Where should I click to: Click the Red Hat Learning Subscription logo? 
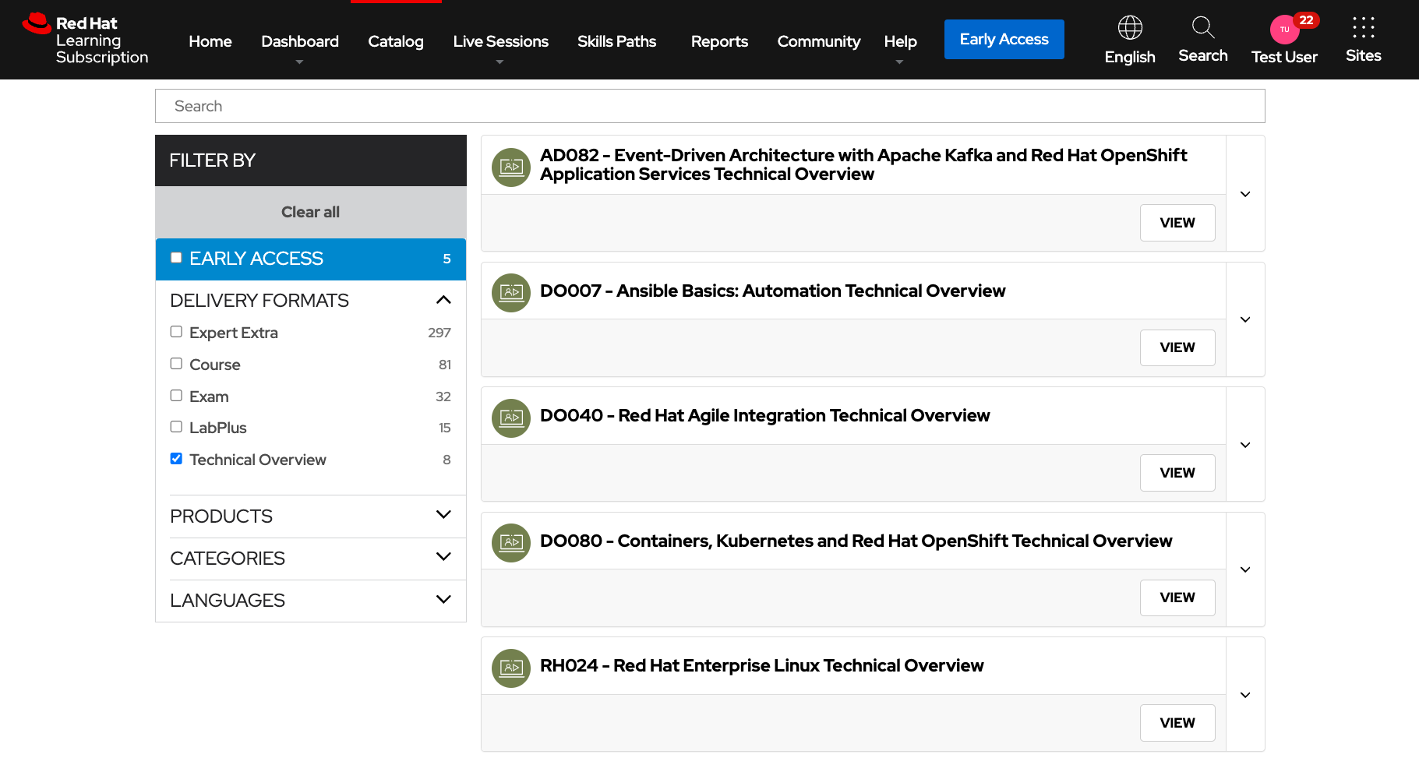point(86,39)
